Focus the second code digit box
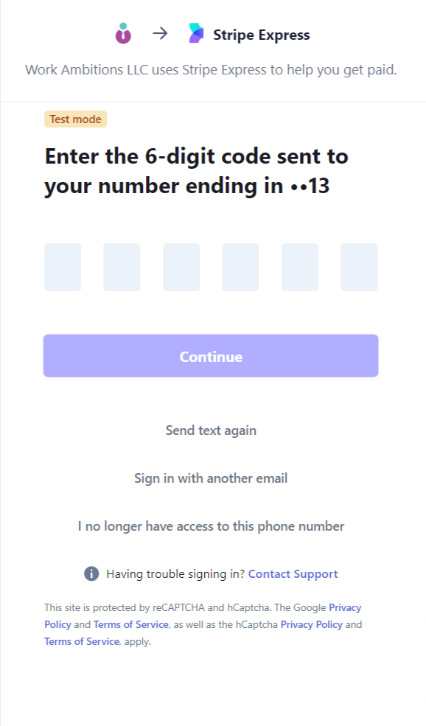The width and height of the screenshot is (426, 726). [x=122, y=267]
